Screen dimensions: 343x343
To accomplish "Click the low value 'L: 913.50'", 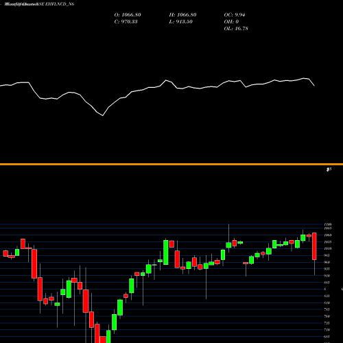I will coord(181,22).
